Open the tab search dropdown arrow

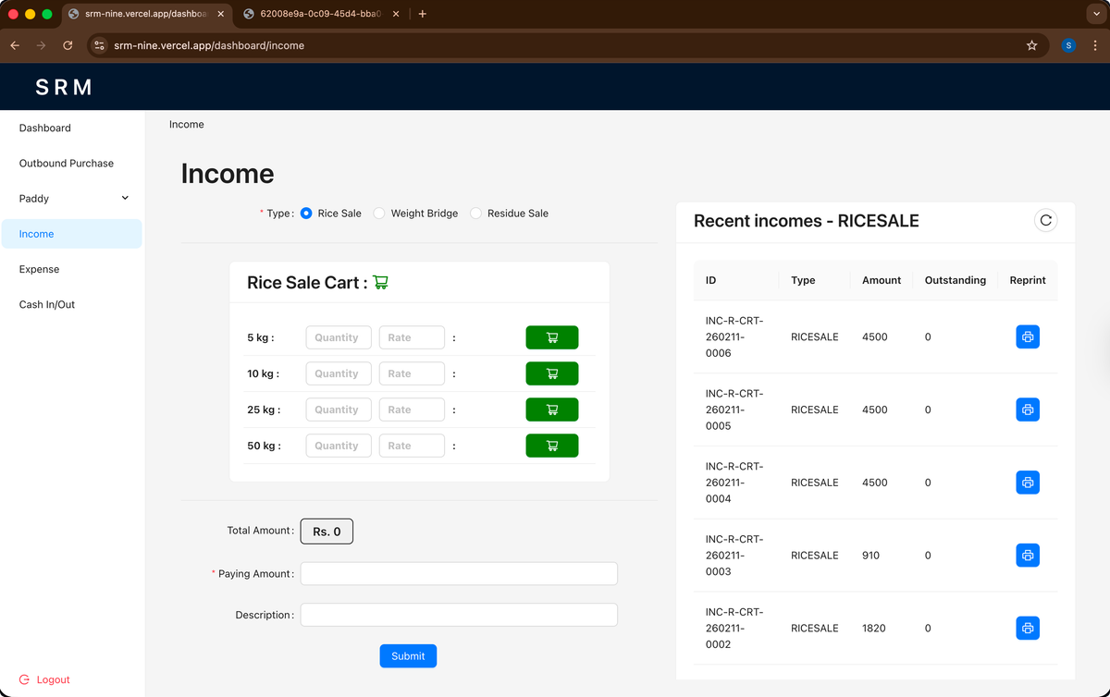1095,14
